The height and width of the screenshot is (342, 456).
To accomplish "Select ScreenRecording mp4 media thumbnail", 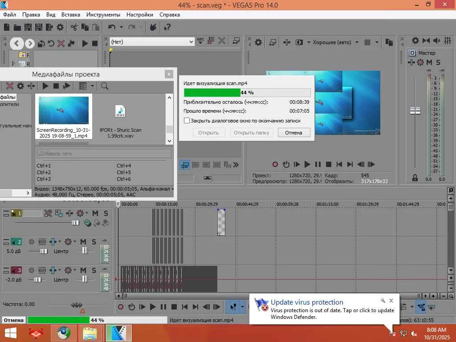I will tap(64, 116).
